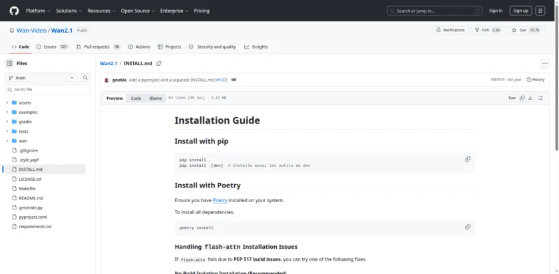Go to the Pricing page
The width and height of the screenshot is (559, 274).
(x=202, y=11)
